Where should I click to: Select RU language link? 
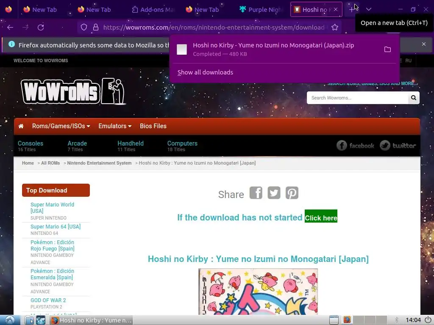(408, 61)
